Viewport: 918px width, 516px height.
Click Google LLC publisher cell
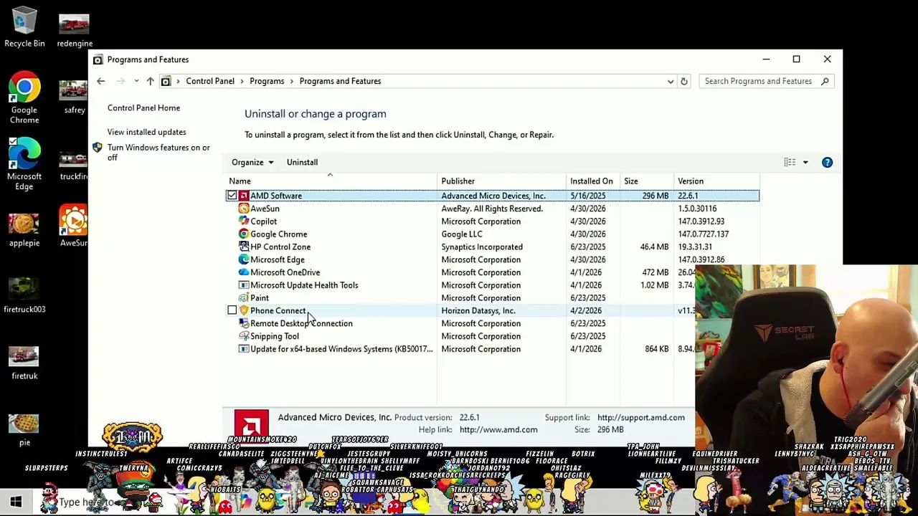pyautogui.click(x=462, y=234)
